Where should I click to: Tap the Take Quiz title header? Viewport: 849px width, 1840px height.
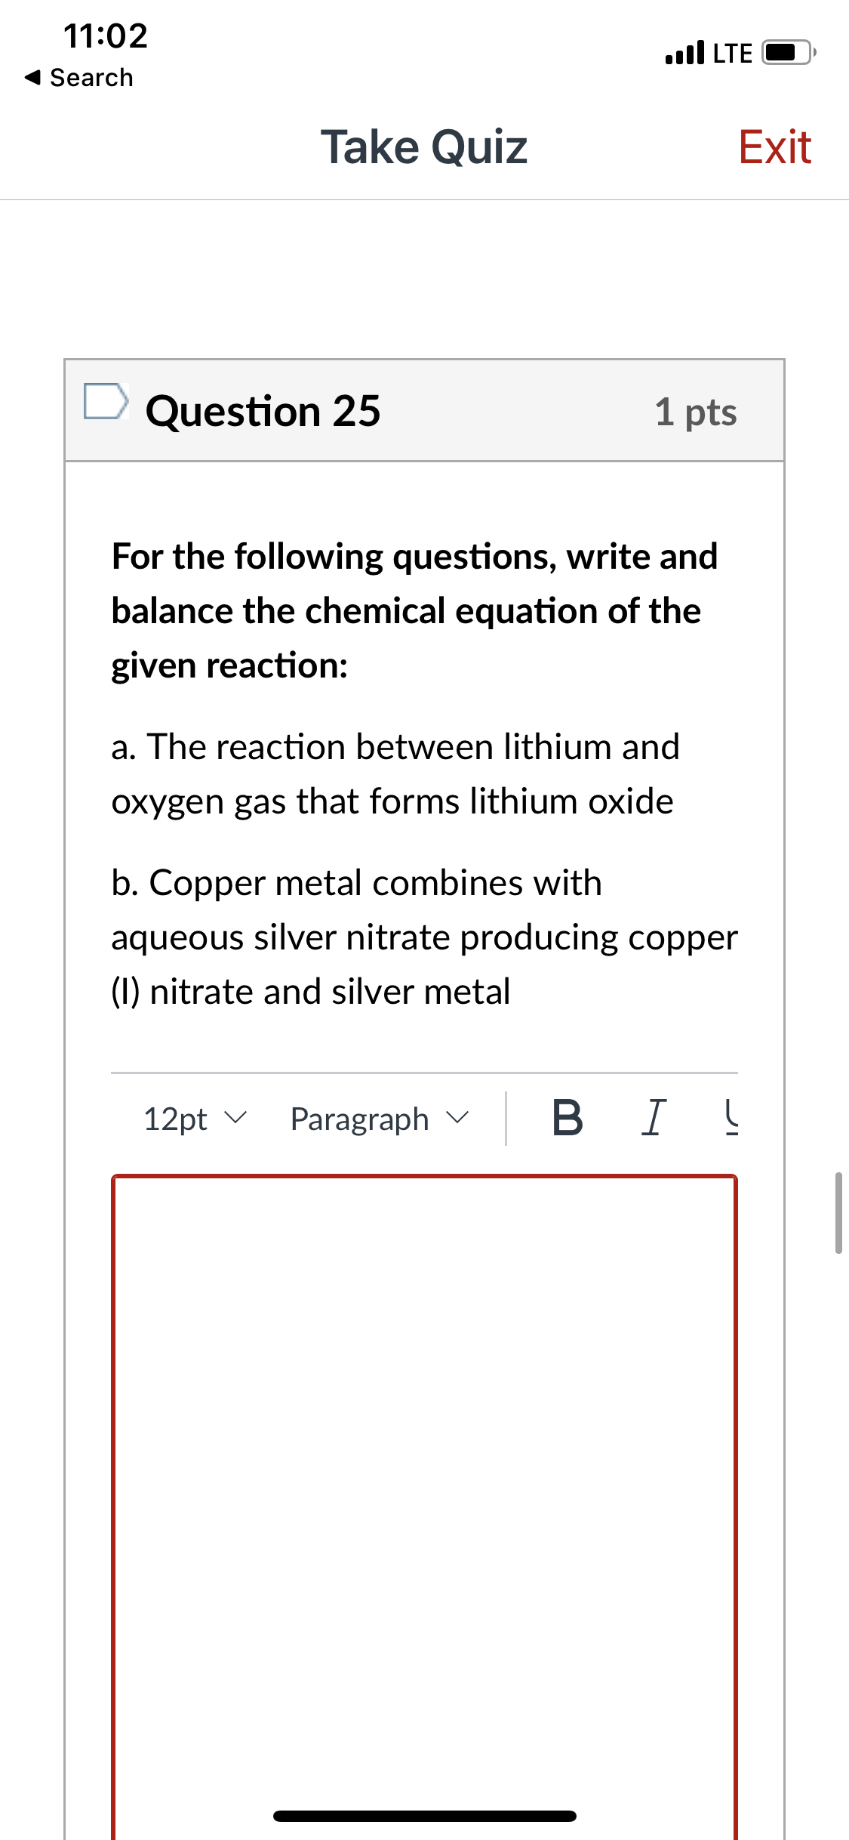(424, 147)
